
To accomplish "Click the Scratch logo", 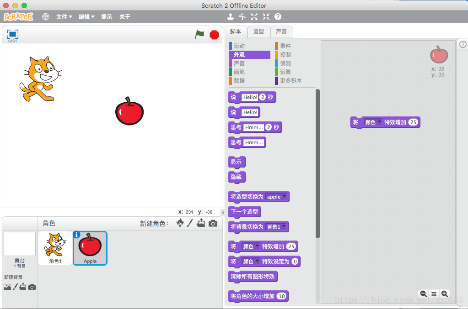I will (18, 17).
